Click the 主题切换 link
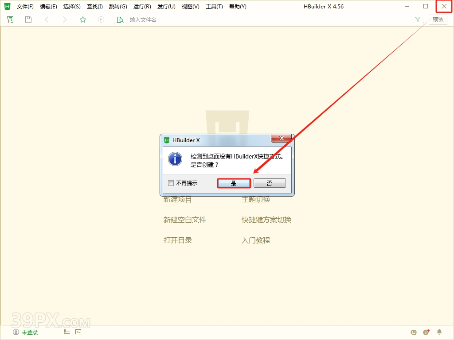This screenshot has width=454, height=340. click(256, 200)
